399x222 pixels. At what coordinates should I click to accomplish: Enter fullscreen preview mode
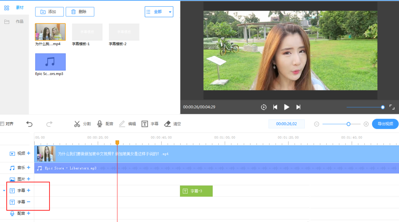tap(392, 107)
